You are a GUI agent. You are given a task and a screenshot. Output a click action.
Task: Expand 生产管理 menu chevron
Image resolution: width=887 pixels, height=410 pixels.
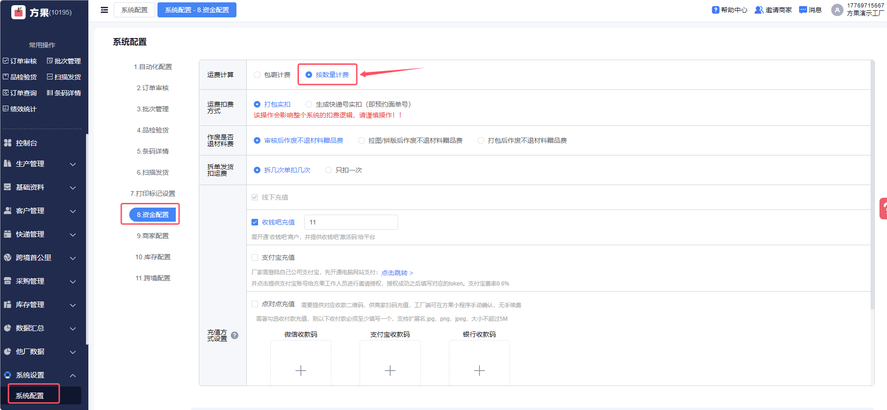(73, 164)
